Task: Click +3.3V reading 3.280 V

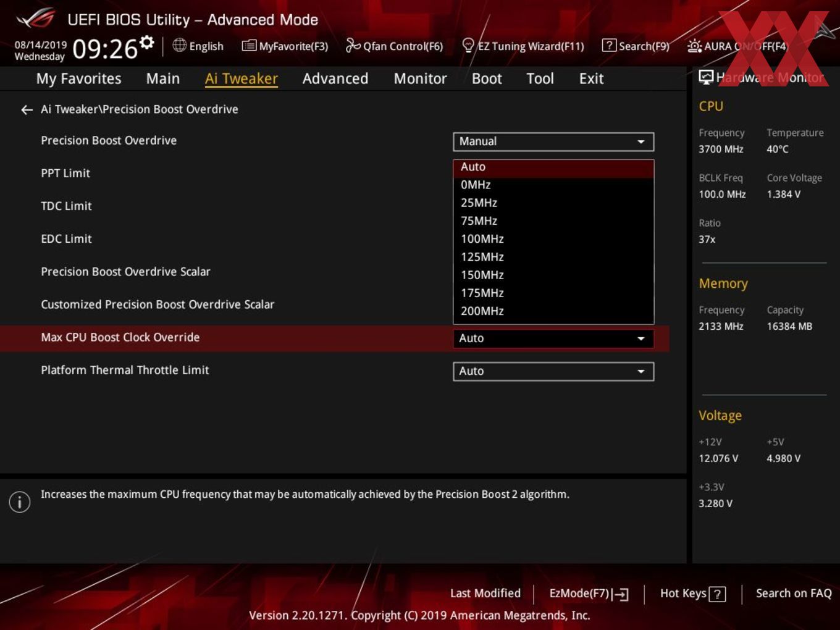Action: coord(715,503)
